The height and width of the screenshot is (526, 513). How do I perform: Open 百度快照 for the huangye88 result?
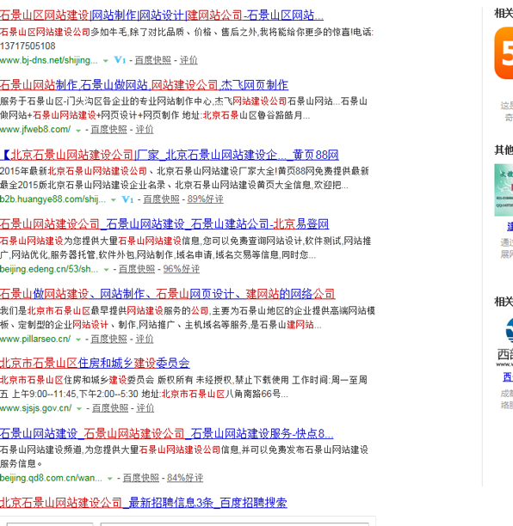pyautogui.click(x=161, y=199)
